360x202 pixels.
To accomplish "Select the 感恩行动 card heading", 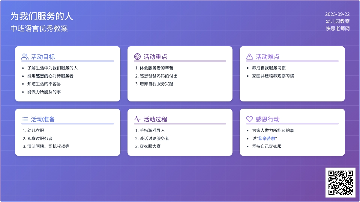I will (x=267, y=119).
